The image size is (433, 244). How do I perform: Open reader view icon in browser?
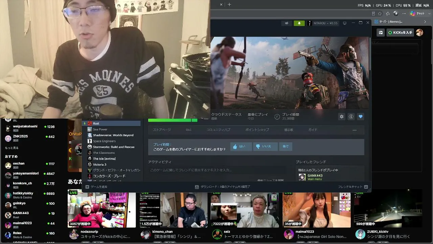[x=373, y=14]
